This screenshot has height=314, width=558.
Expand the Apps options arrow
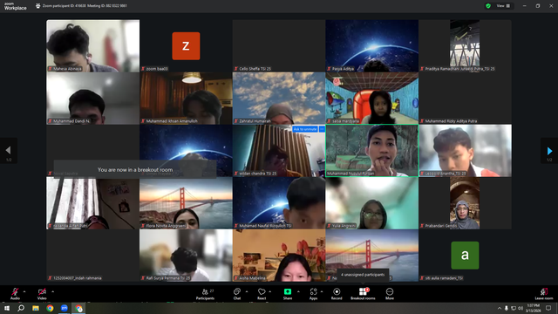[x=322, y=291]
